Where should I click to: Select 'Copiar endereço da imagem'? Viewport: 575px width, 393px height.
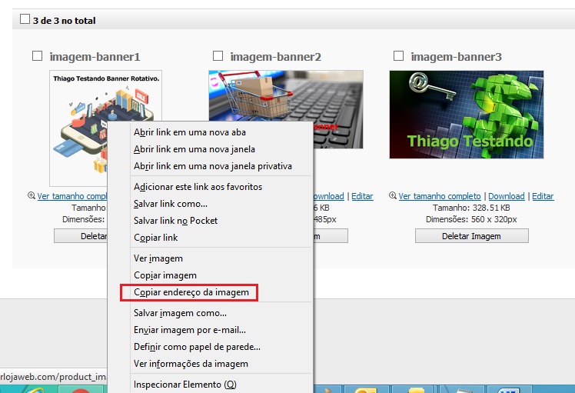tap(191, 292)
